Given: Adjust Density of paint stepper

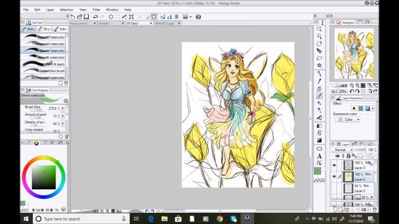Looking at the screenshot, I should tap(59, 124).
